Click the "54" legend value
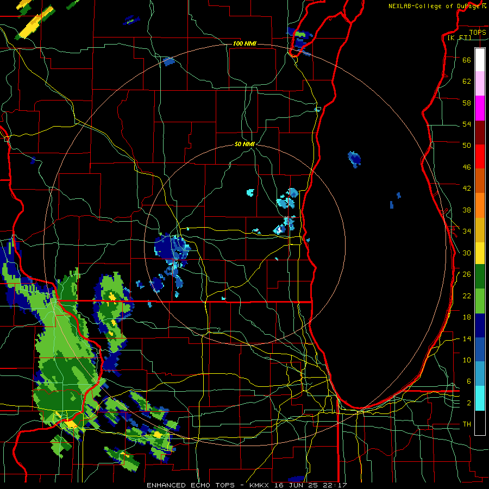The height and width of the screenshot is (489, 489). (x=467, y=124)
